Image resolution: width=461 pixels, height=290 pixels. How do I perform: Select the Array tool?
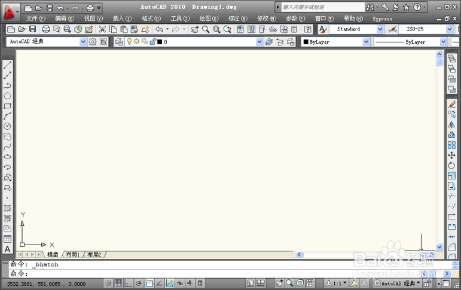[x=452, y=145]
